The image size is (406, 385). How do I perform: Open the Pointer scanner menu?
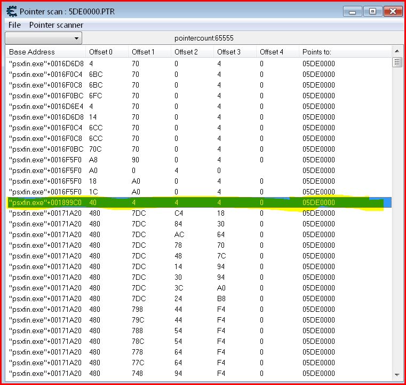tap(56, 25)
